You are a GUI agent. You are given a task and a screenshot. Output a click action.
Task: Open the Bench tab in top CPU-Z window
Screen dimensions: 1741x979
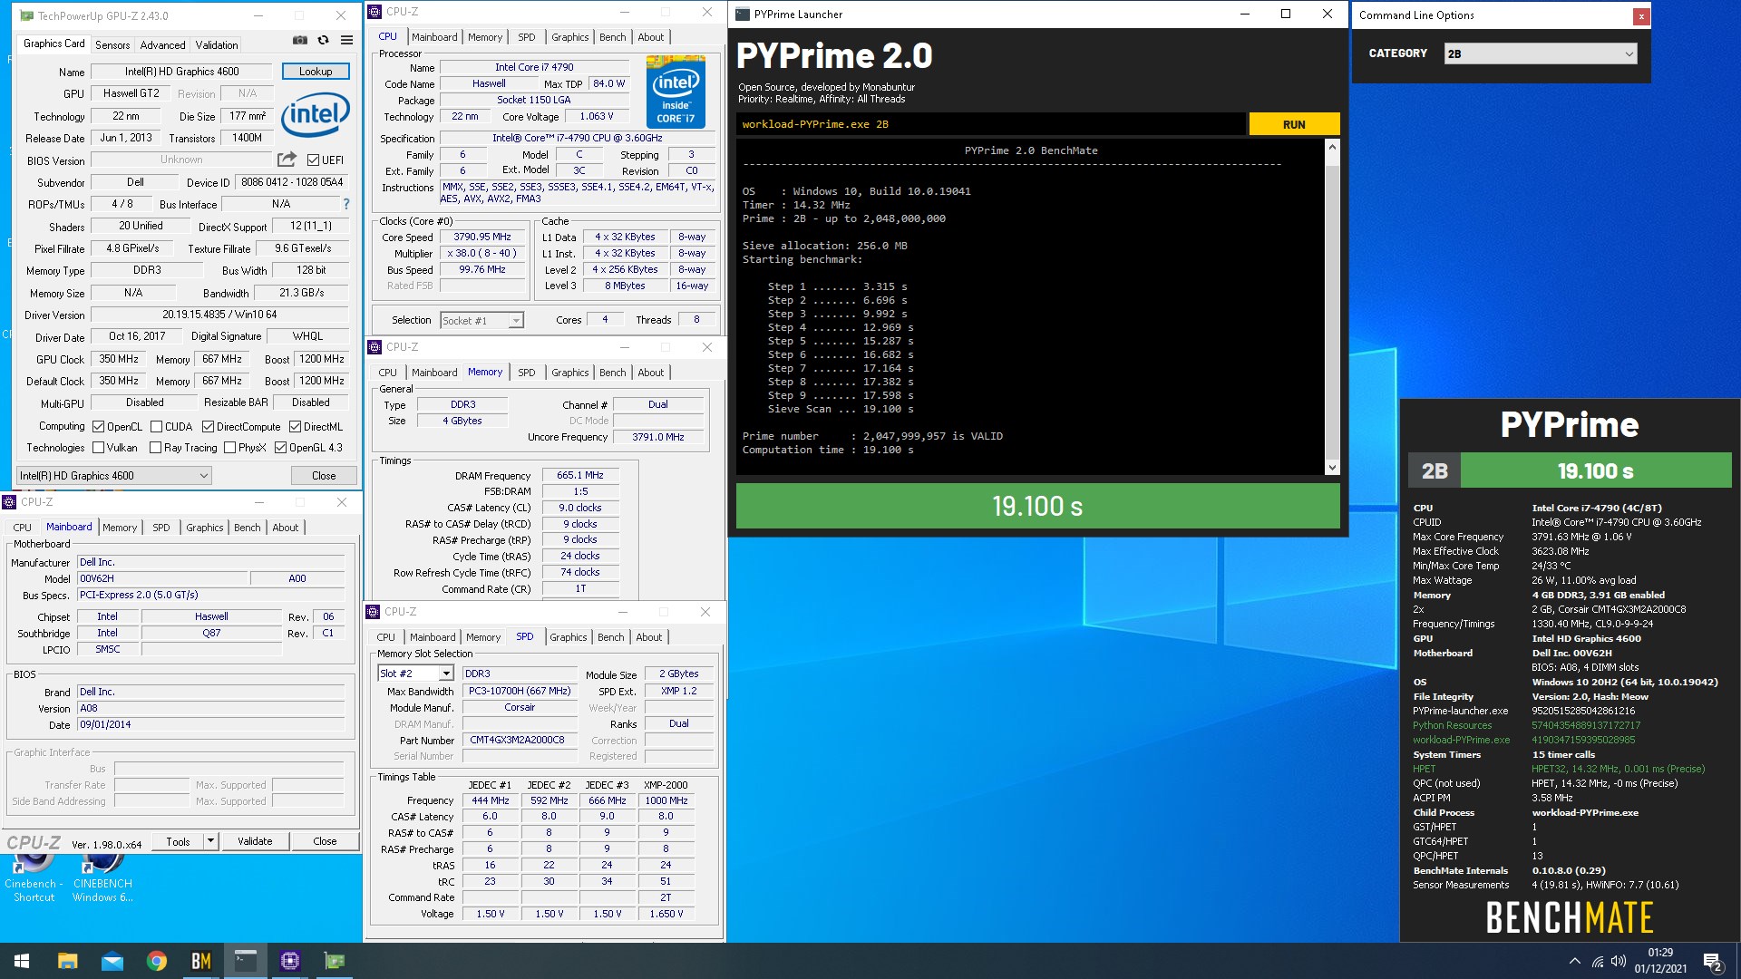click(612, 37)
